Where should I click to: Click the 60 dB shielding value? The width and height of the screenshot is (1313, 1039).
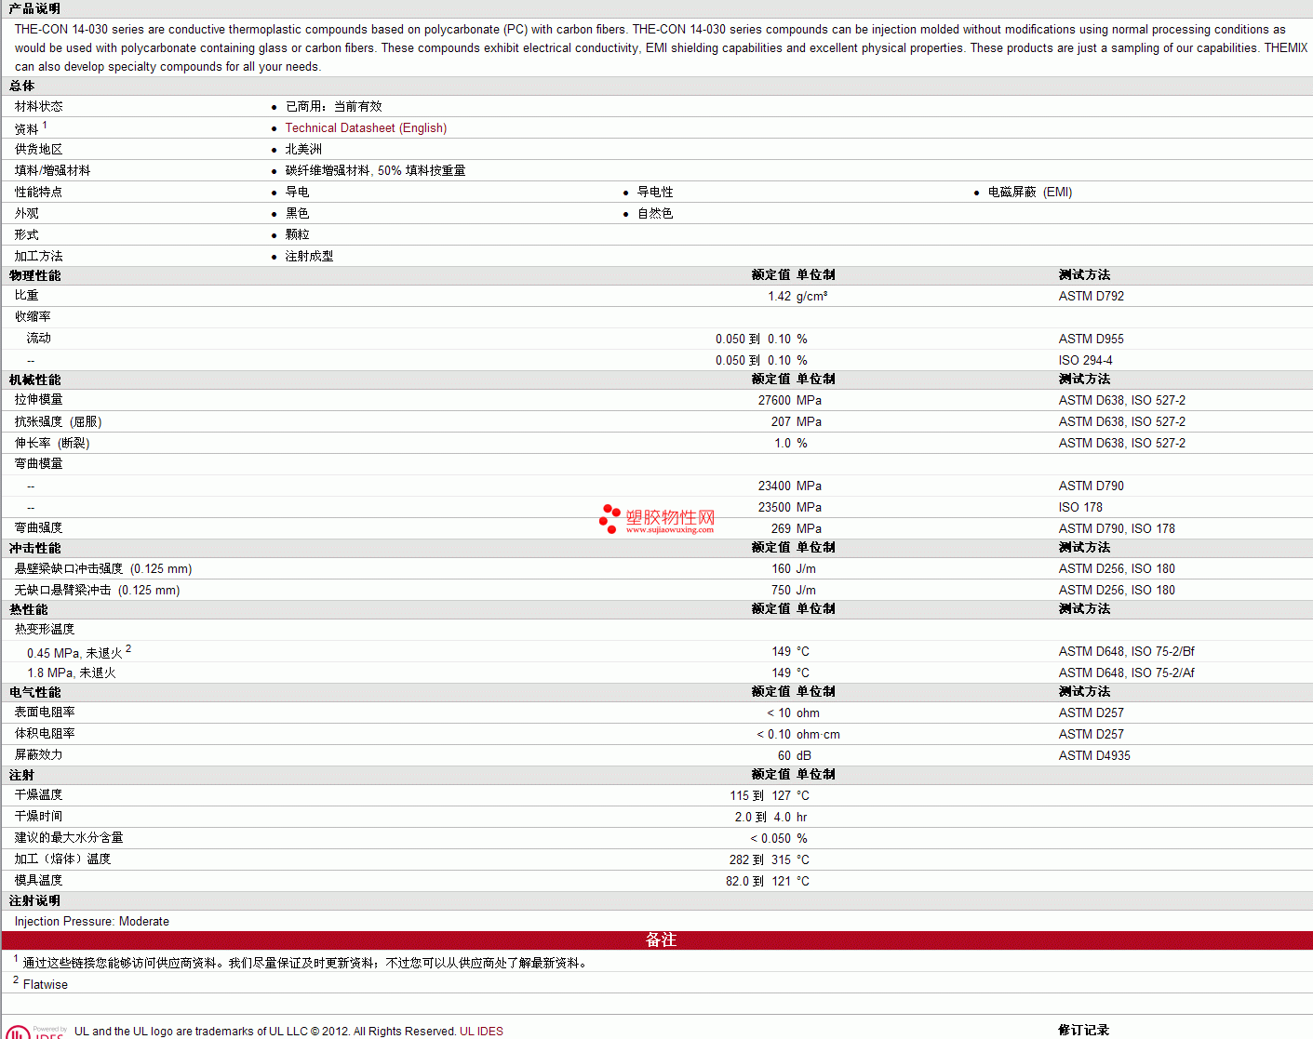[795, 756]
